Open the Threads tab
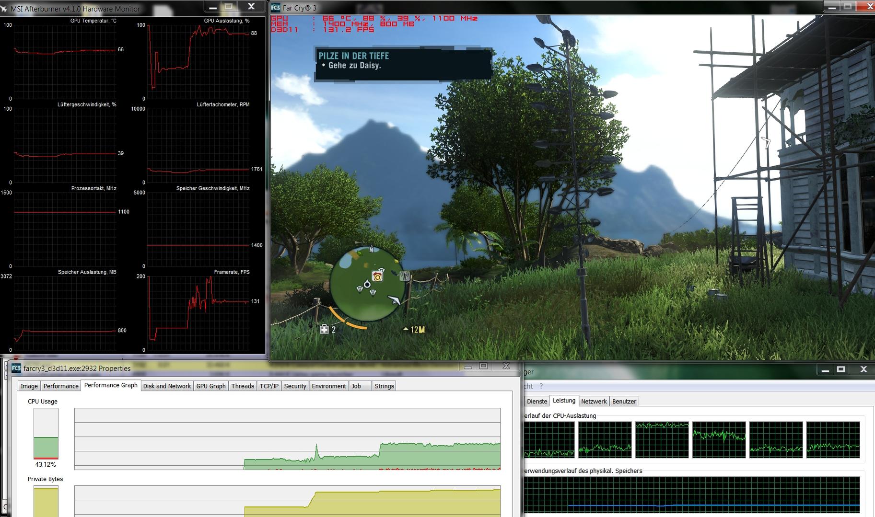The height and width of the screenshot is (517, 875). tap(243, 386)
